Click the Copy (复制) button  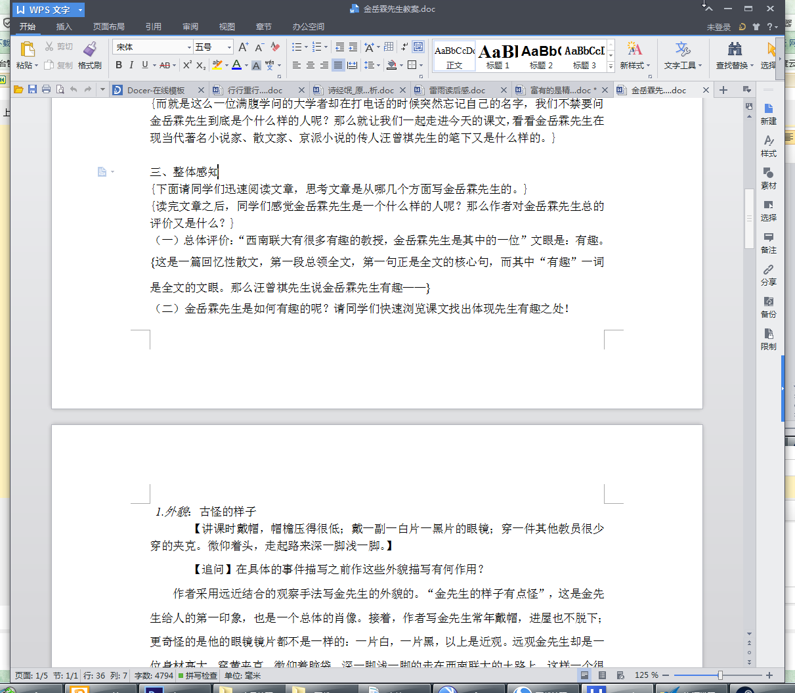pyautogui.click(x=59, y=65)
